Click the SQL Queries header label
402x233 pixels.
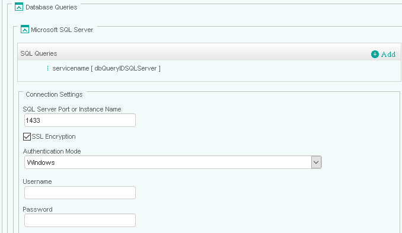coord(39,53)
